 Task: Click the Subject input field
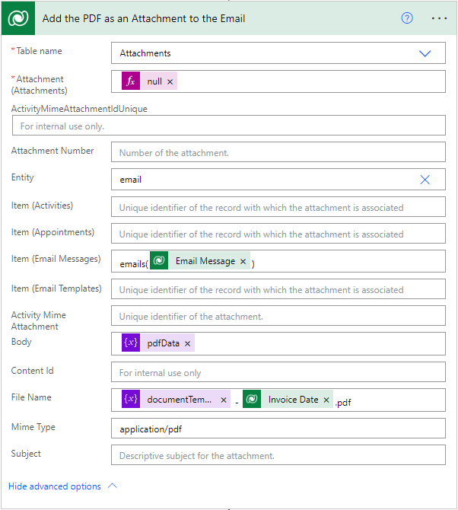click(278, 456)
